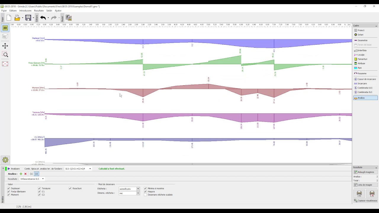Open the Reazeme frame
Screen dimensions: 379x213
click(x=365, y=73)
